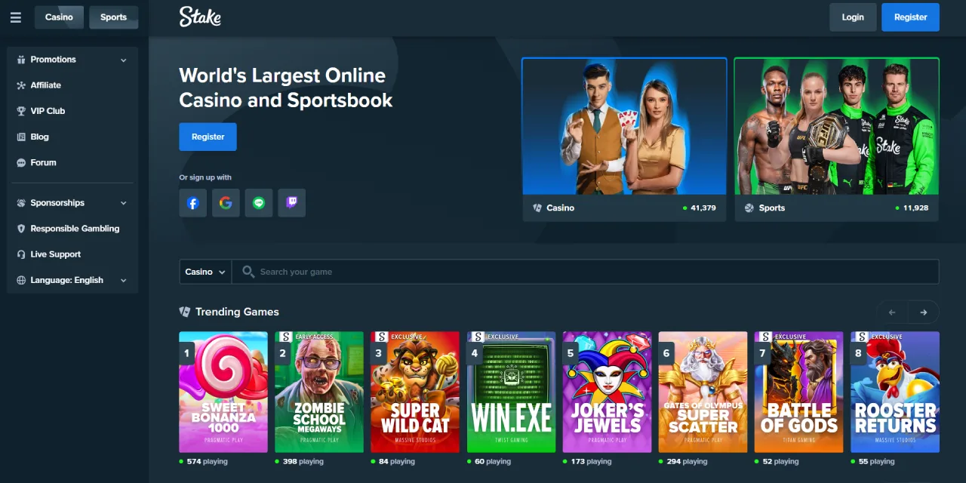Click the next arrow in Trending Games
The height and width of the screenshot is (483, 966).
(924, 312)
